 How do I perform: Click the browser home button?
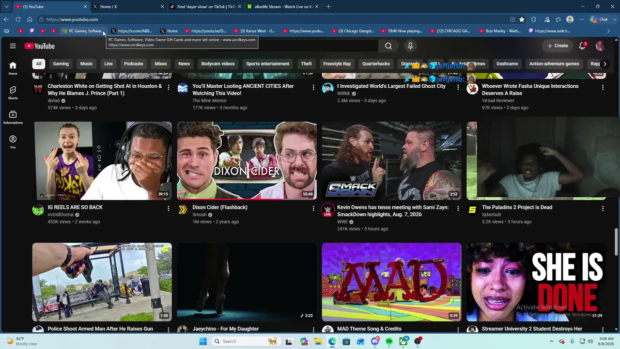pos(30,19)
